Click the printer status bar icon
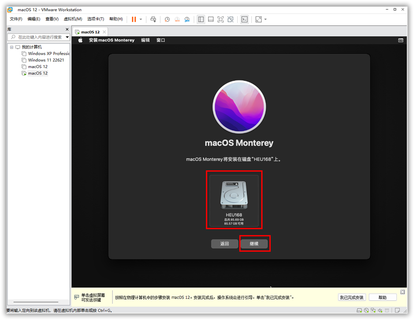This screenshot has width=414, height=320. click(387, 311)
